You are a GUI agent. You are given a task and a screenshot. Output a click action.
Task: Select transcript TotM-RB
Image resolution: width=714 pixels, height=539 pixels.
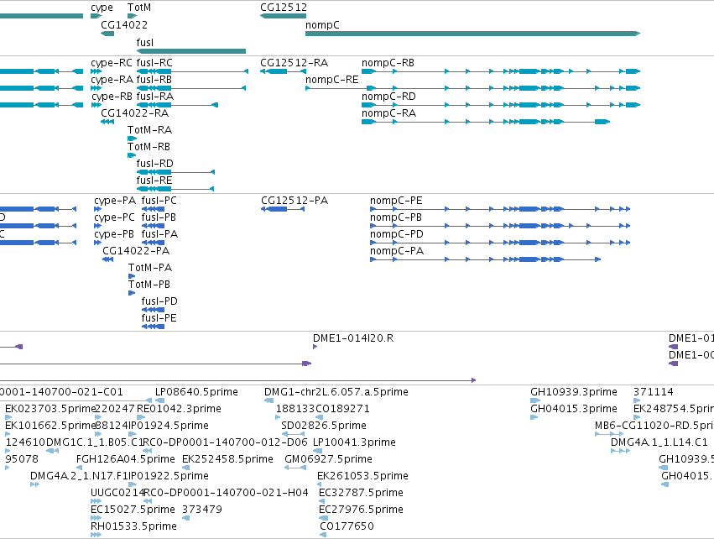[132, 155]
